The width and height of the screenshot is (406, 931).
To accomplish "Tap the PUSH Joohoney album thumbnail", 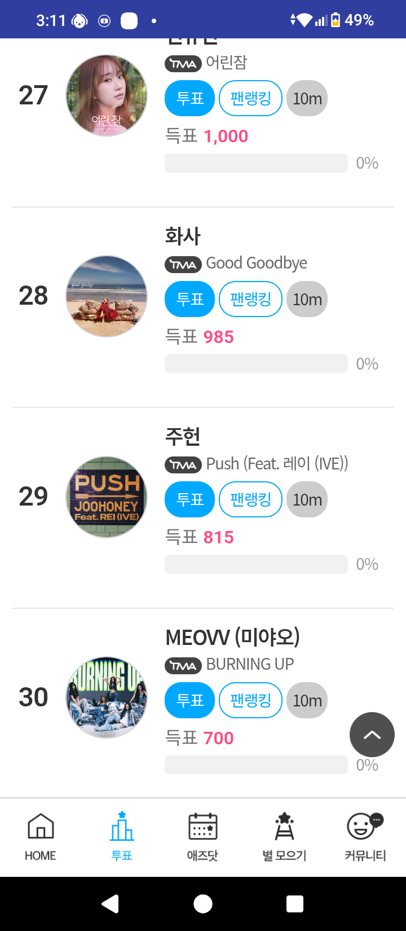I will tap(107, 497).
